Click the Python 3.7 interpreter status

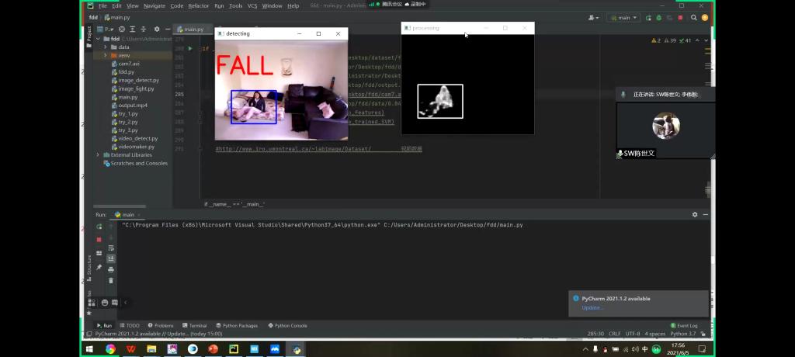click(x=683, y=334)
